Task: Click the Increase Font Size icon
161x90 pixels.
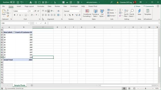Action: 35,11
